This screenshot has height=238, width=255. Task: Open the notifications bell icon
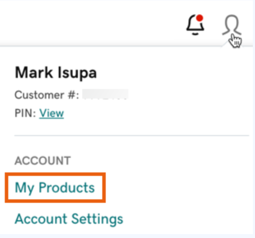(195, 25)
